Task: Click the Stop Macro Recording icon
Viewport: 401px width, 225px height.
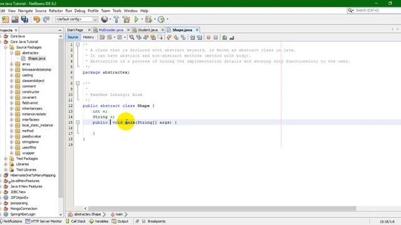Action: point(216,37)
